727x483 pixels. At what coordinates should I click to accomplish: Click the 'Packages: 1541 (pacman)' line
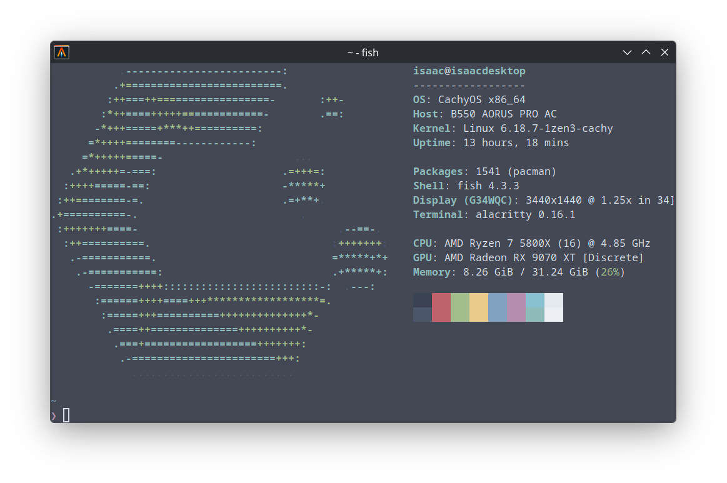484,171
